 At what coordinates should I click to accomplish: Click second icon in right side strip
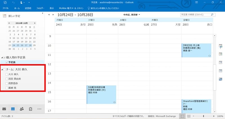220,54
